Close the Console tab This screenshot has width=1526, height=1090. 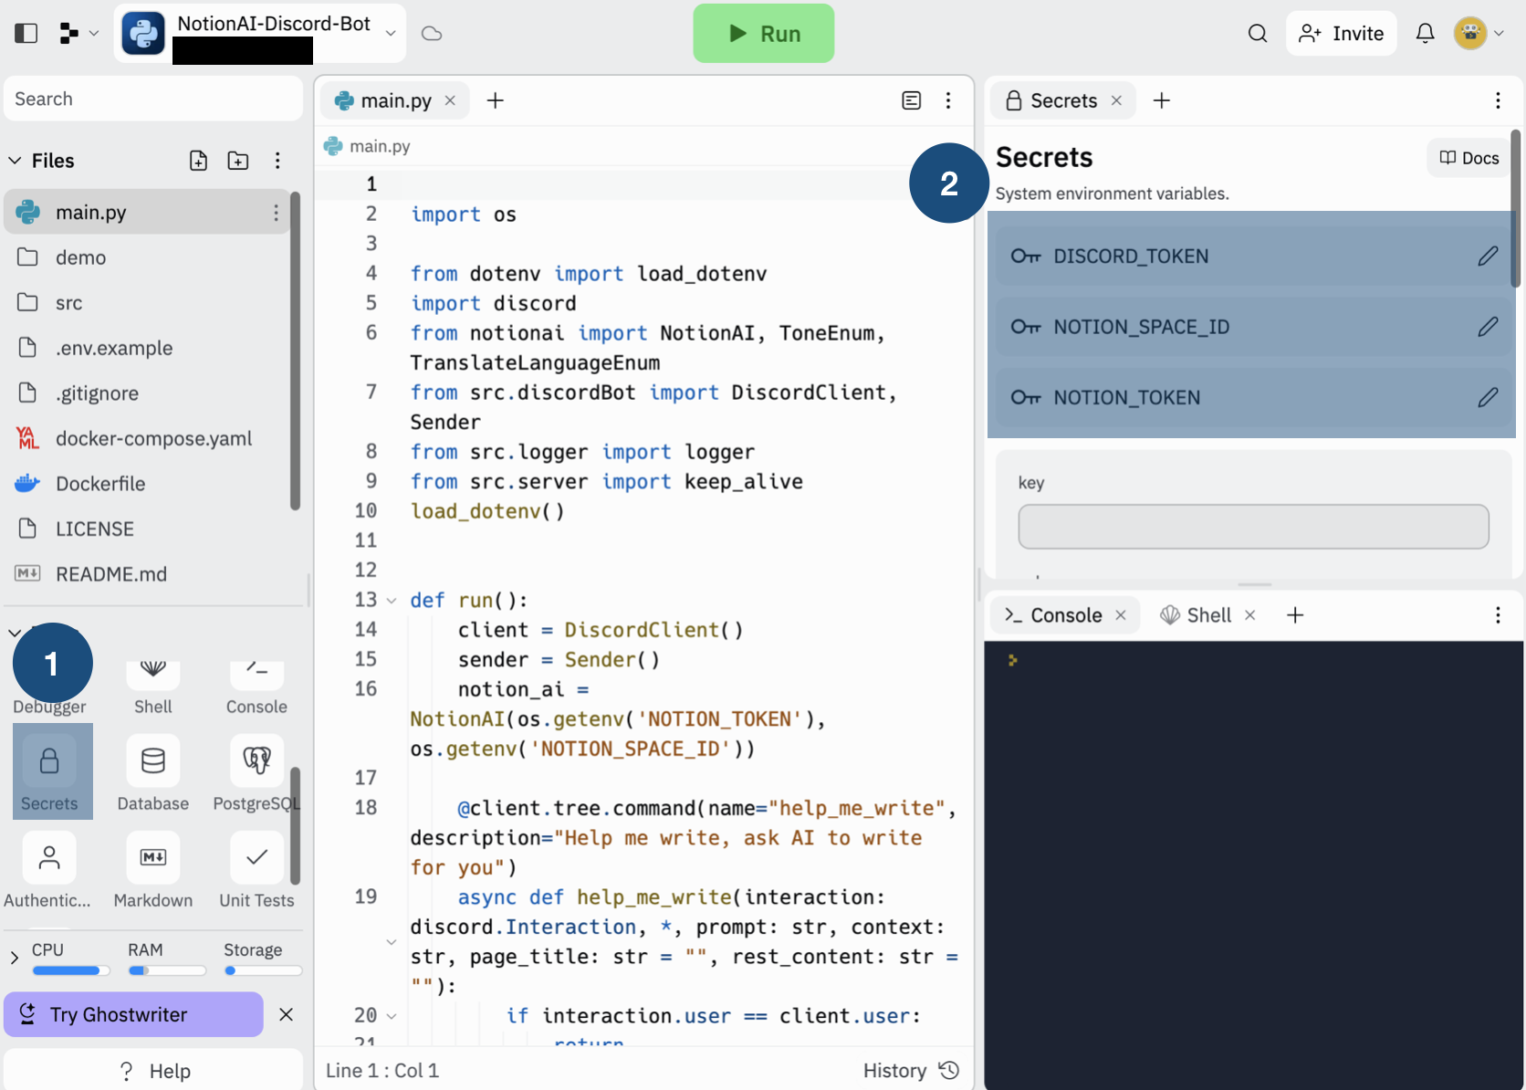1121,615
